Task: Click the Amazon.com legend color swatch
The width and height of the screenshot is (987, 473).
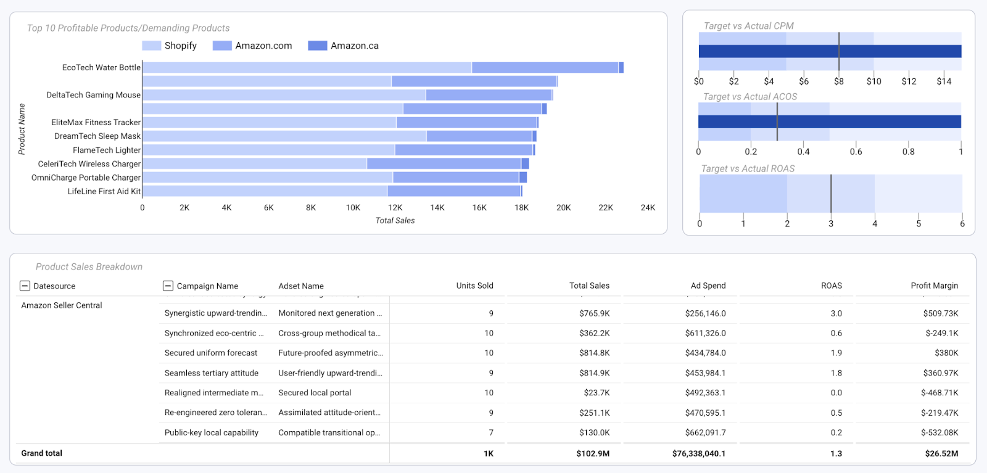Action: pos(222,46)
